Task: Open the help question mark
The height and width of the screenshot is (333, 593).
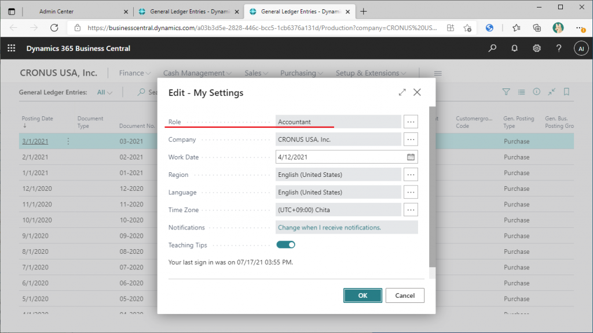Action: (559, 49)
